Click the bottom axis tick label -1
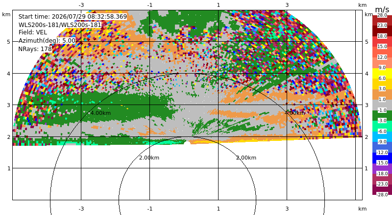This screenshot has width=392, height=215. [x=150, y=209]
